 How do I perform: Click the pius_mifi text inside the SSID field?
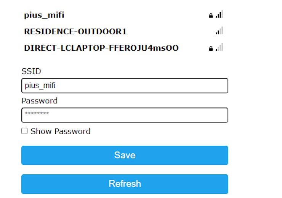(40, 85)
